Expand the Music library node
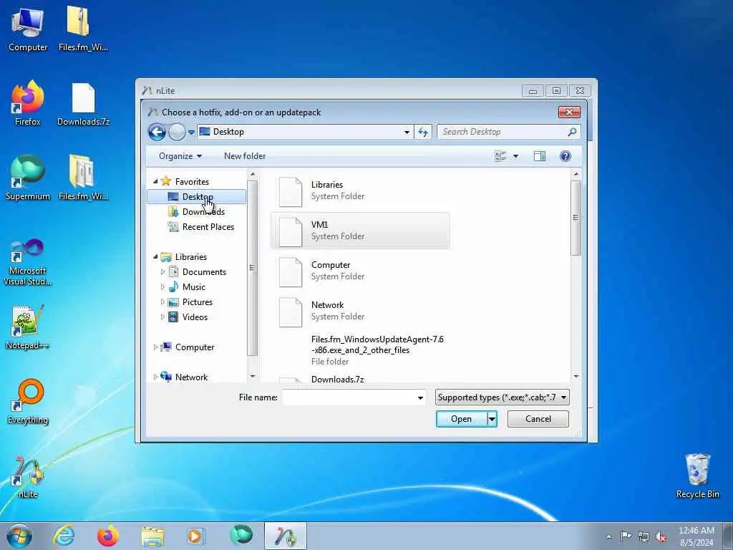 [162, 286]
